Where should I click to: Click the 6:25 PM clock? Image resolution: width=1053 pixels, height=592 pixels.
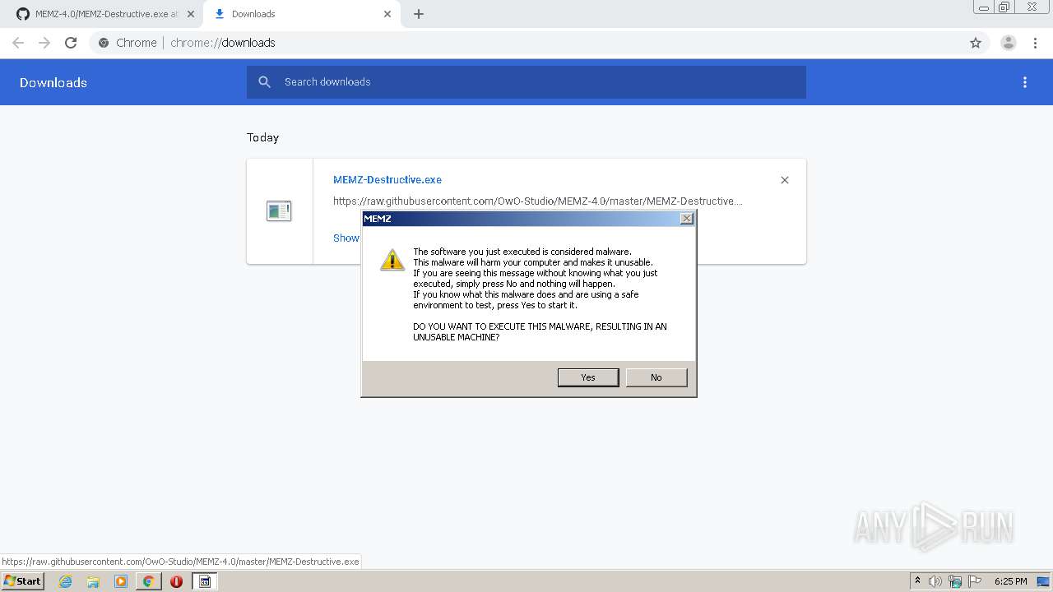point(1011,581)
